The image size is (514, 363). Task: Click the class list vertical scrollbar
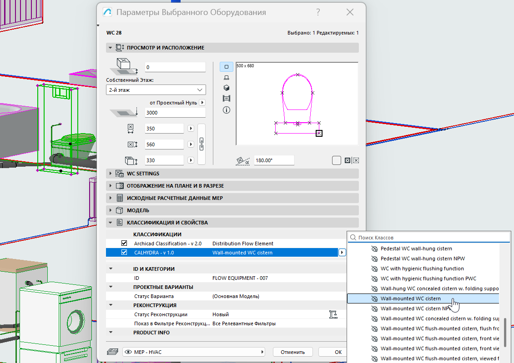(x=505, y=332)
